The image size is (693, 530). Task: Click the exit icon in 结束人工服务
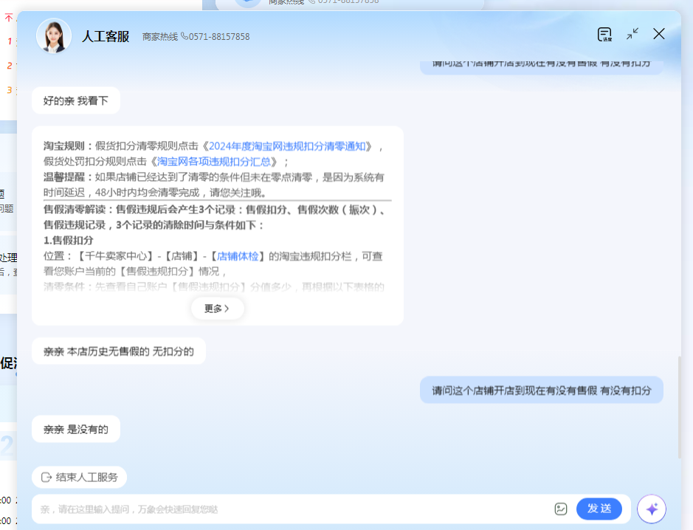tap(46, 478)
